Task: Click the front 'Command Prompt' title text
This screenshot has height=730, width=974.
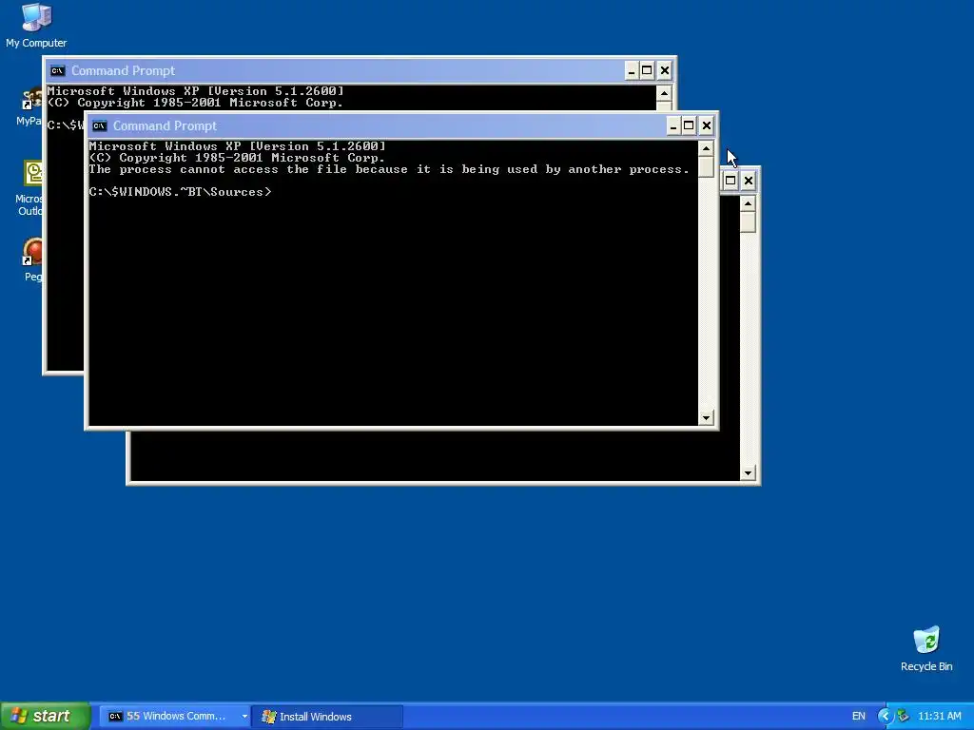Action: [x=165, y=126]
